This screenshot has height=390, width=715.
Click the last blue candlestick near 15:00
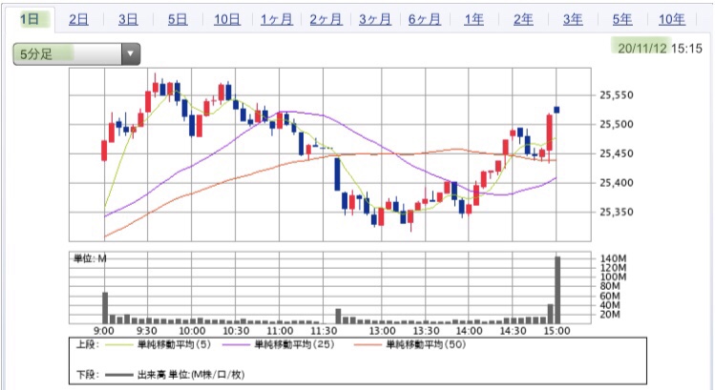557,110
